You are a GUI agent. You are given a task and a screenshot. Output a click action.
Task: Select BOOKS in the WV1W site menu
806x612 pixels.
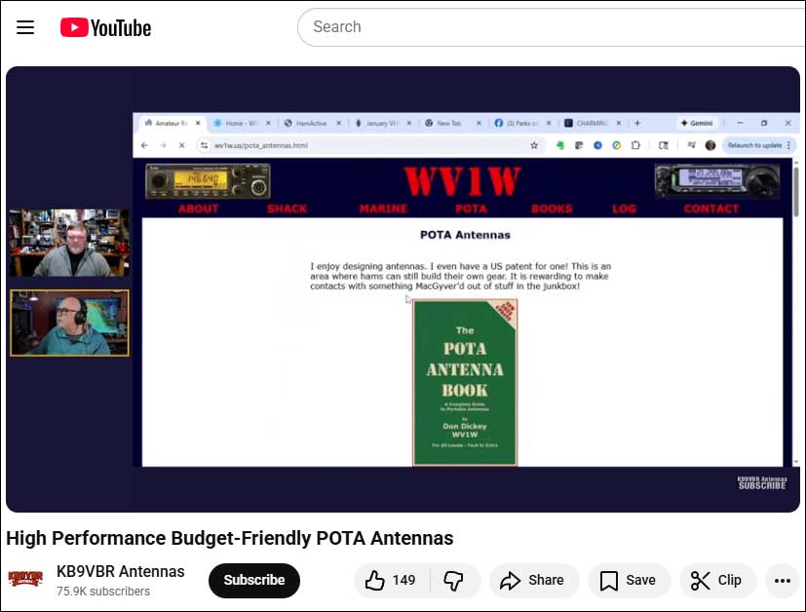pos(552,209)
